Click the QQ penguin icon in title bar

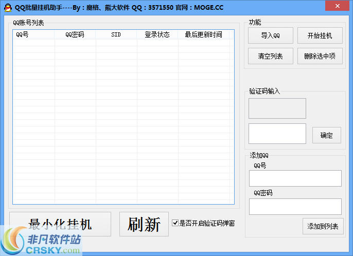click(x=8, y=8)
